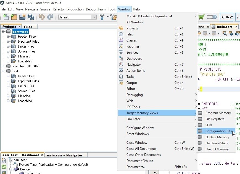Click the Find Selection magnifier in editor toolbar
Screen dimensions: 240x174
225,33
